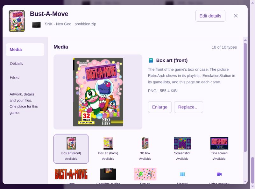Click the page scrollbar thumb behind dialog
255x189 pixels.
coord(252,170)
